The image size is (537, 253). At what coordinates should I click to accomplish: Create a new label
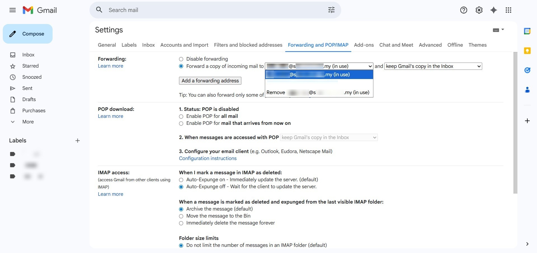(x=77, y=141)
